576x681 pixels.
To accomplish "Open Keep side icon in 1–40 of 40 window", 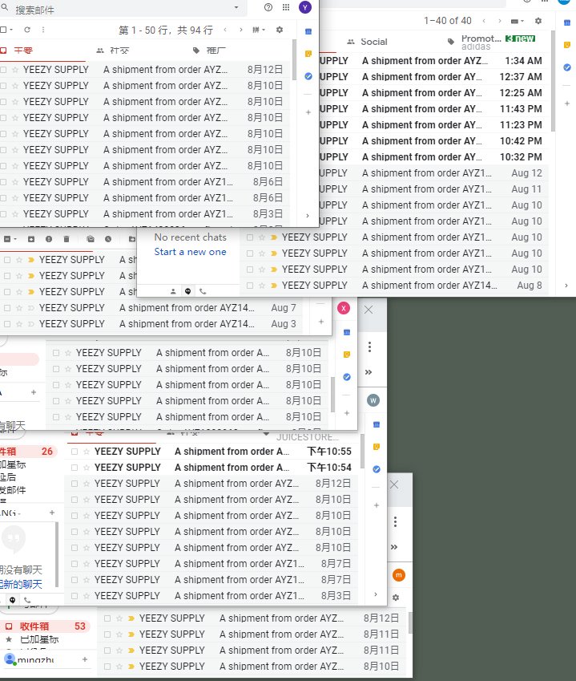I will 567,45.
